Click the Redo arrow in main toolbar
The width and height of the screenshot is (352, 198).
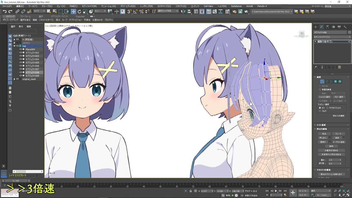(10, 11)
